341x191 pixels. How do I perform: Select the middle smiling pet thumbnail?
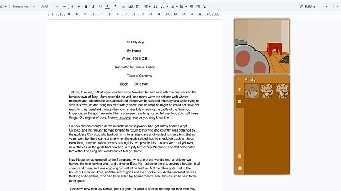point(267,91)
